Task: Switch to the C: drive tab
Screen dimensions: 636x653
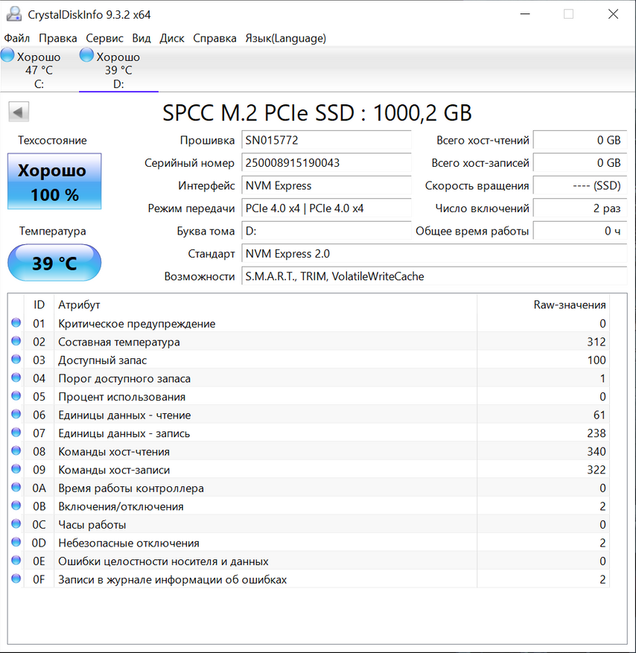Action: pyautogui.click(x=39, y=71)
